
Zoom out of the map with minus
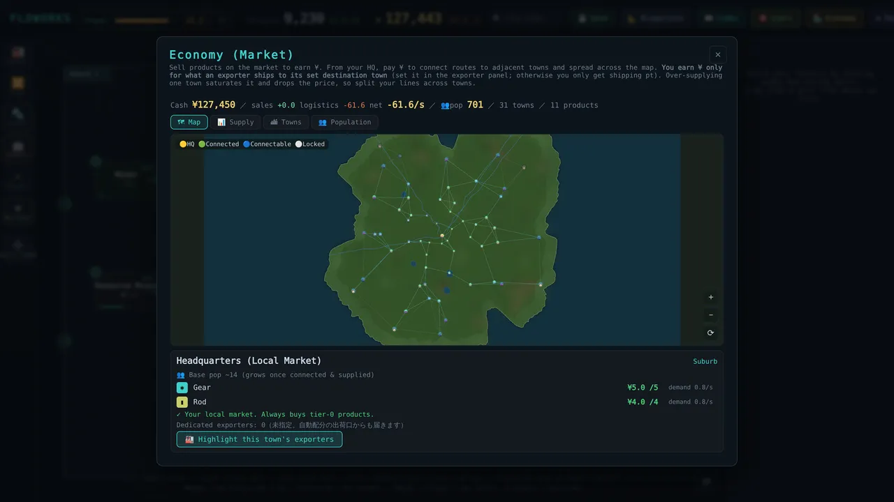tap(711, 315)
